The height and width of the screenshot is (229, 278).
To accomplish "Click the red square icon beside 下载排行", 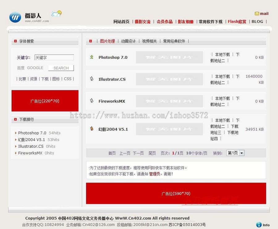I will tap(15, 119).
